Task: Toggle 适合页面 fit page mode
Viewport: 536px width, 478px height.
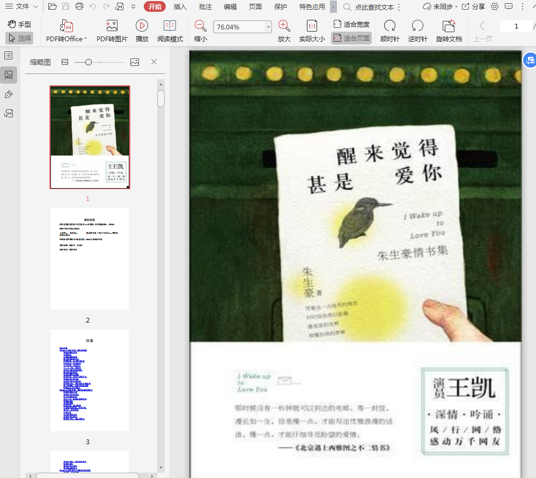Action: [351, 38]
